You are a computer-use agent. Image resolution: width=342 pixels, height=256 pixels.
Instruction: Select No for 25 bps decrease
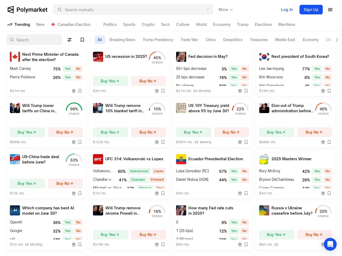244,77
